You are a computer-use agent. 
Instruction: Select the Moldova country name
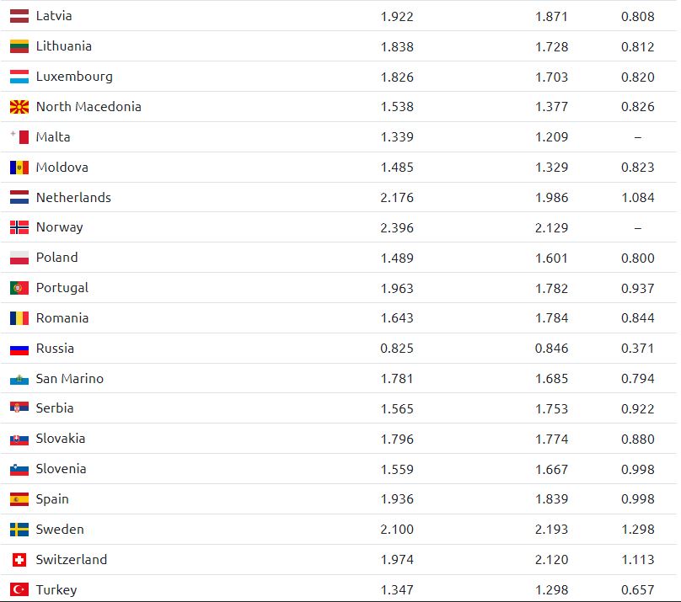[62, 168]
